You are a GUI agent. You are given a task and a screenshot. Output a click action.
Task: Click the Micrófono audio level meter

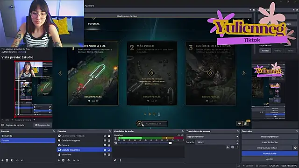coord(150,138)
